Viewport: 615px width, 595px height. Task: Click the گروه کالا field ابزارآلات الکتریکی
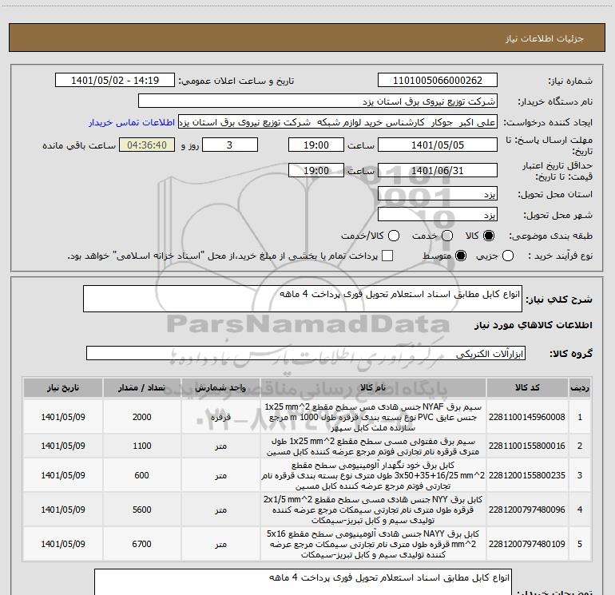point(306,353)
